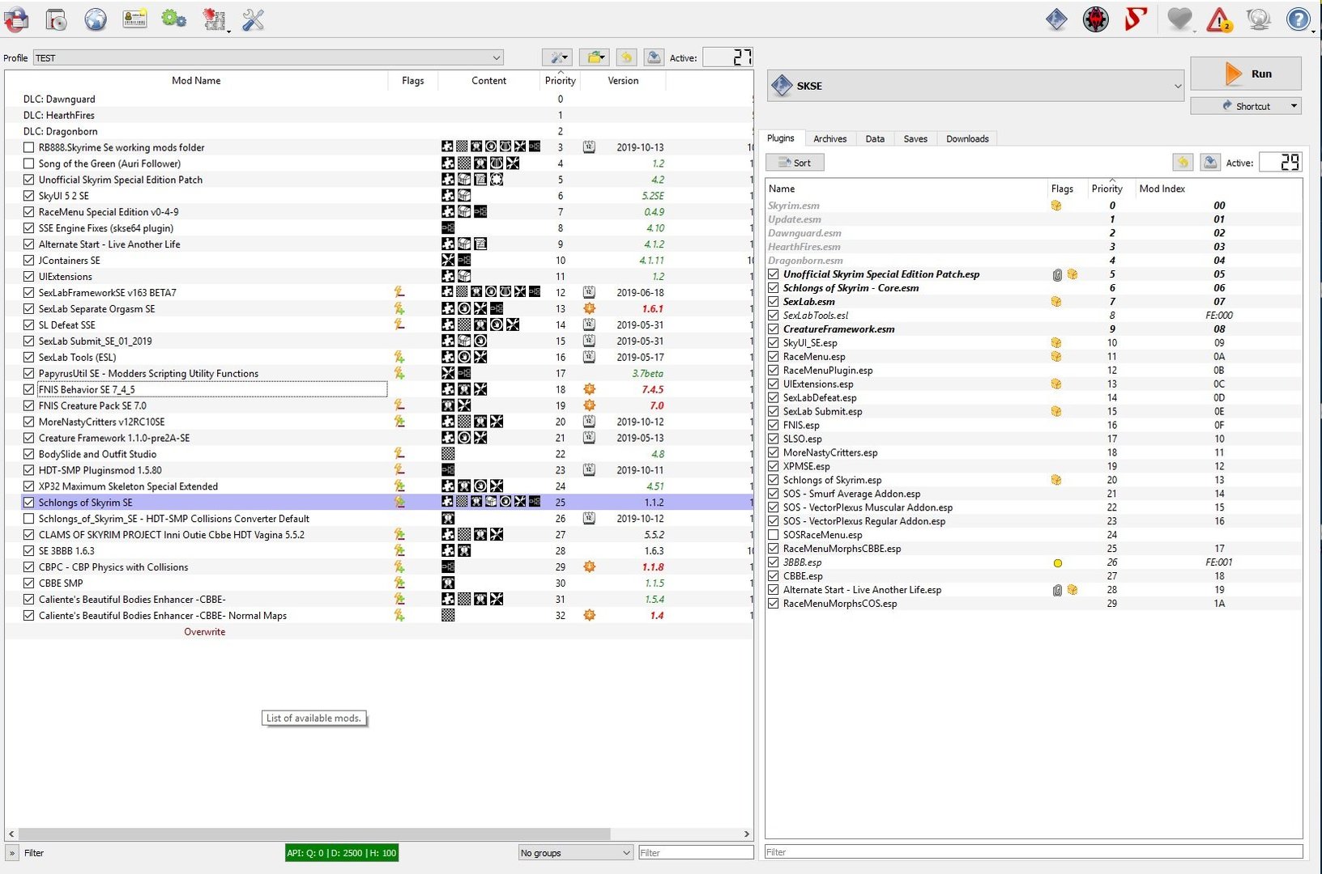Click the Sort plugins button

(795, 163)
